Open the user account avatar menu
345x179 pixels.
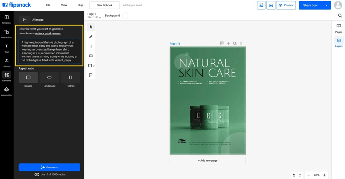[x=338, y=5]
